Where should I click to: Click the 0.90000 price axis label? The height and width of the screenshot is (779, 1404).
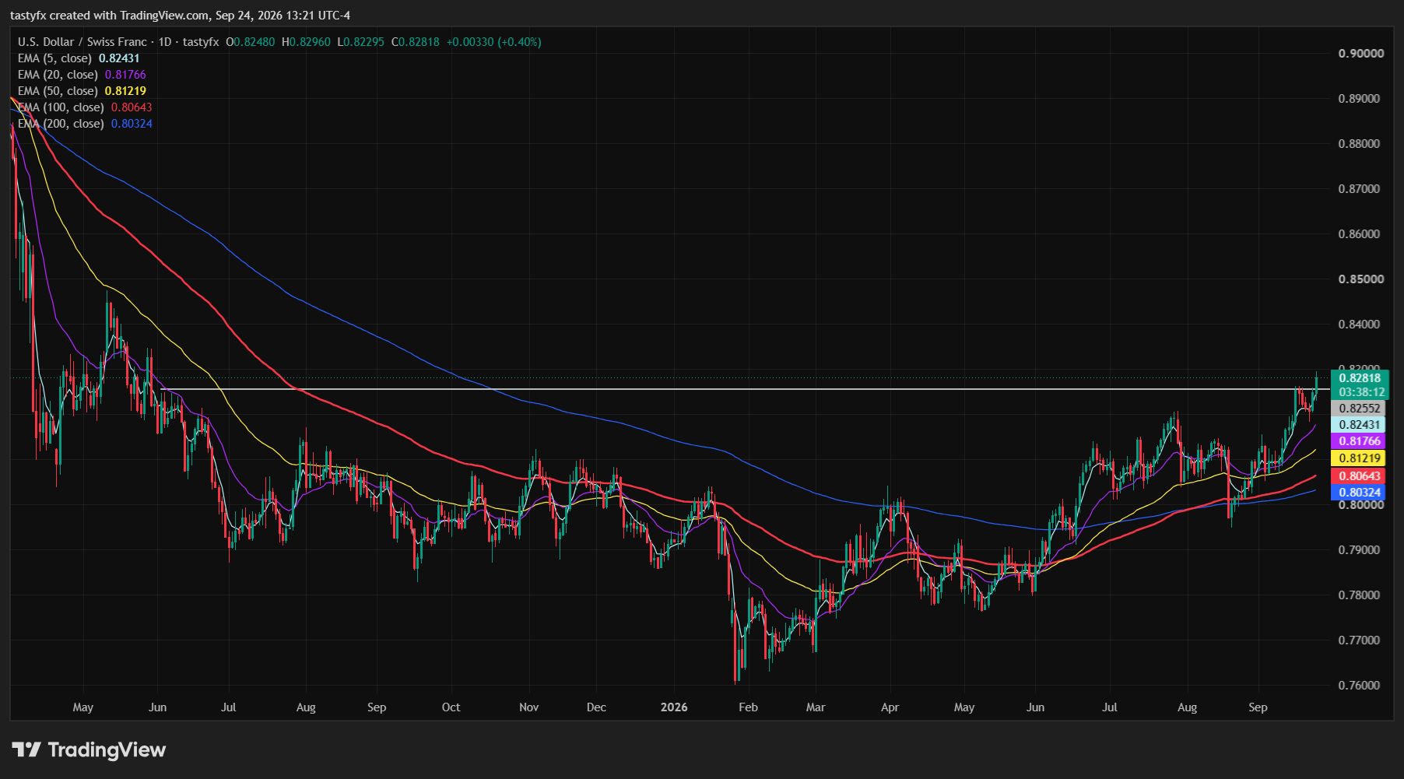click(x=1361, y=54)
